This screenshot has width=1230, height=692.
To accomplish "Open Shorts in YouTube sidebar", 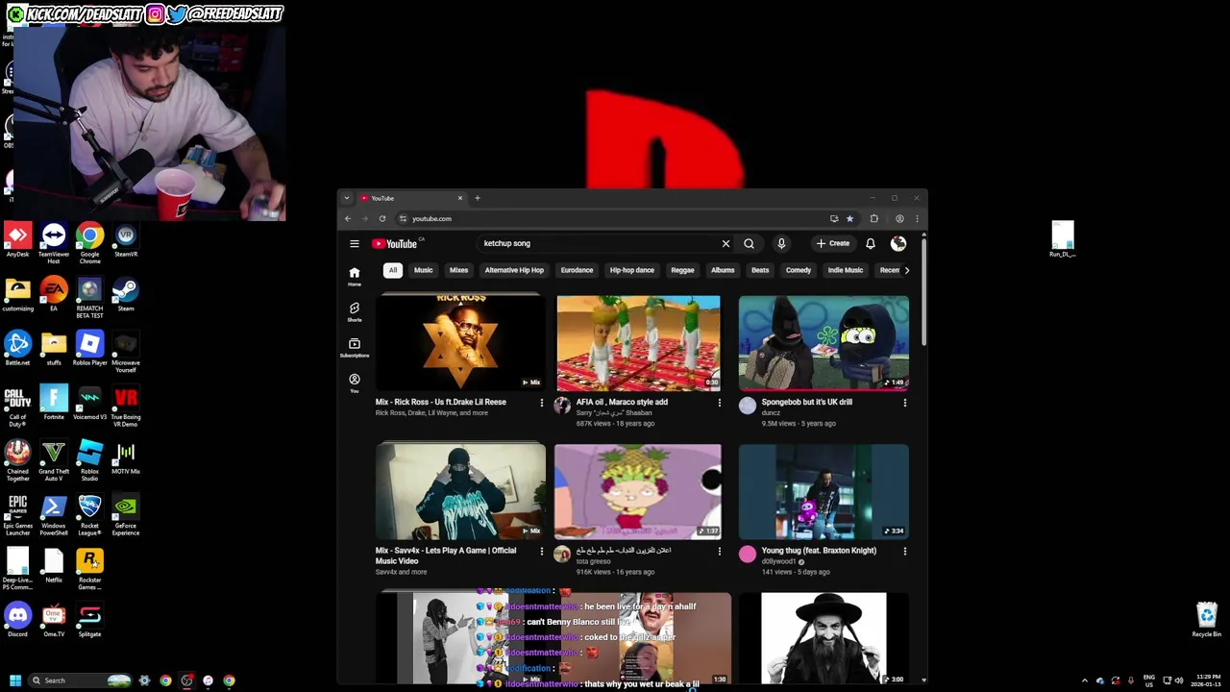I will click(x=355, y=311).
